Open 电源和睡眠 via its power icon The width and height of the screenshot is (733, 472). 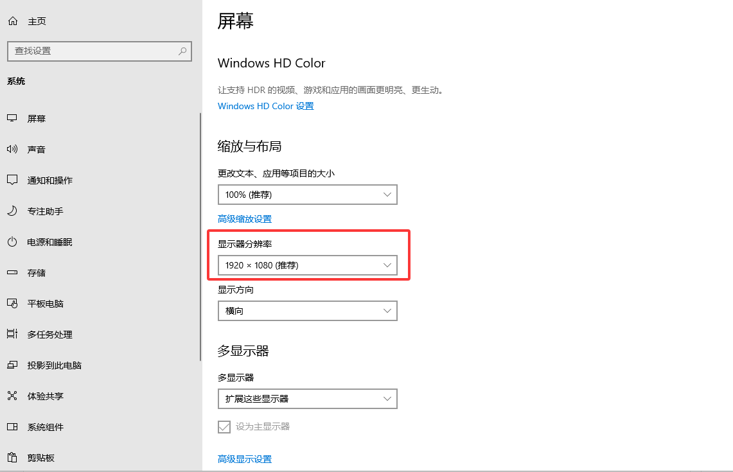click(x=12, y=242)
